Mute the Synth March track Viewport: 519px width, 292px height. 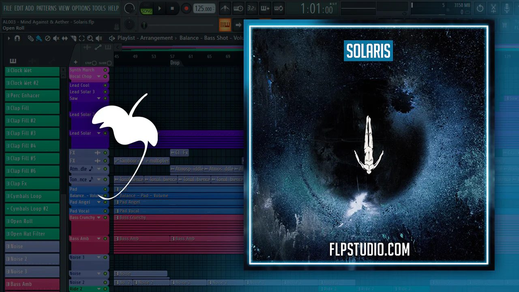pyautogui.click(x=105, y=70)
